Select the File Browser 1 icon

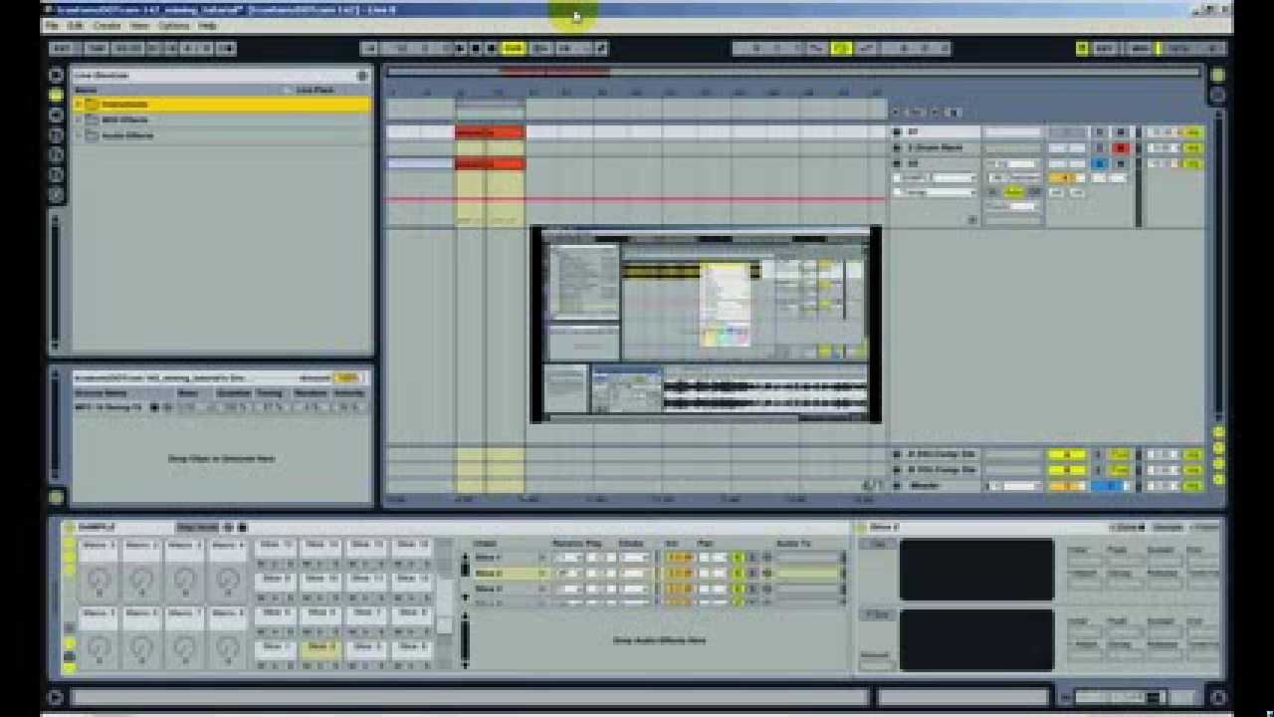click(x=57, y=135)
